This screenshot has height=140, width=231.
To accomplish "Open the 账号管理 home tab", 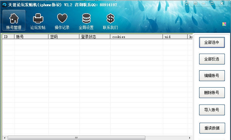I will tap(14, 20).
